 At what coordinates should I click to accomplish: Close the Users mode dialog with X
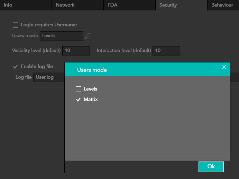point(224,67)
